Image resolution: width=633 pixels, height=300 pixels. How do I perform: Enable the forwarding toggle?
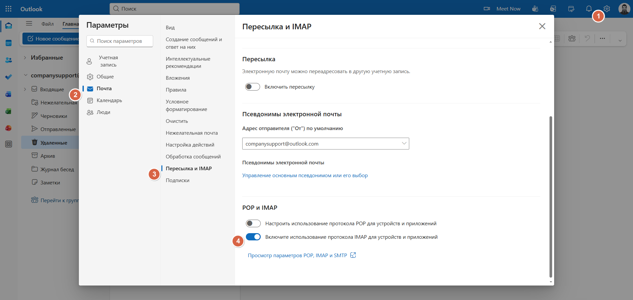click(x=252, y=87)
